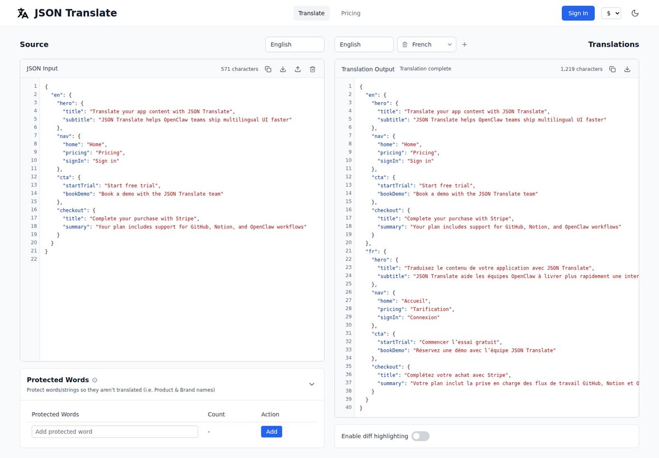Click the JSON Translate brand title
The height and width of the screenshot is (458, 659).
point(75,13)
